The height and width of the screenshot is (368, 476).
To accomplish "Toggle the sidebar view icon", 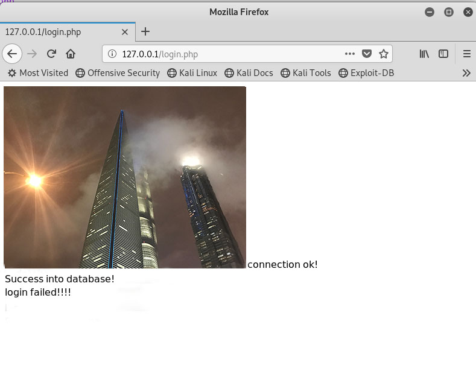I will (443, 54).
